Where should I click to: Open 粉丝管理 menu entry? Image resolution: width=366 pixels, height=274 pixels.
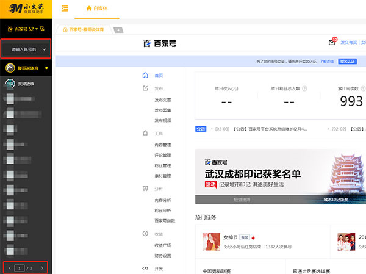click(163, 165)
